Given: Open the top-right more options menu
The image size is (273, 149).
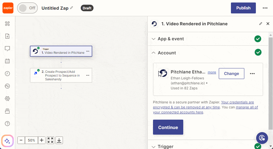Looking at the screenshot, I should (265, 8).
